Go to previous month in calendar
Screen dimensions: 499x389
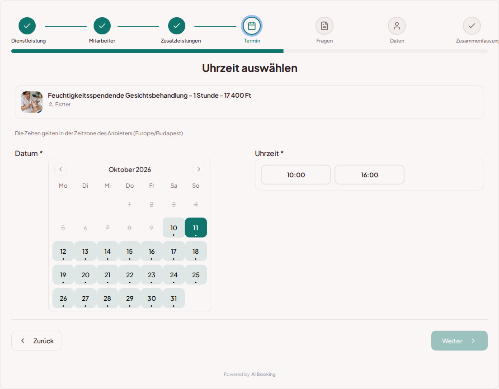point(61,169)
